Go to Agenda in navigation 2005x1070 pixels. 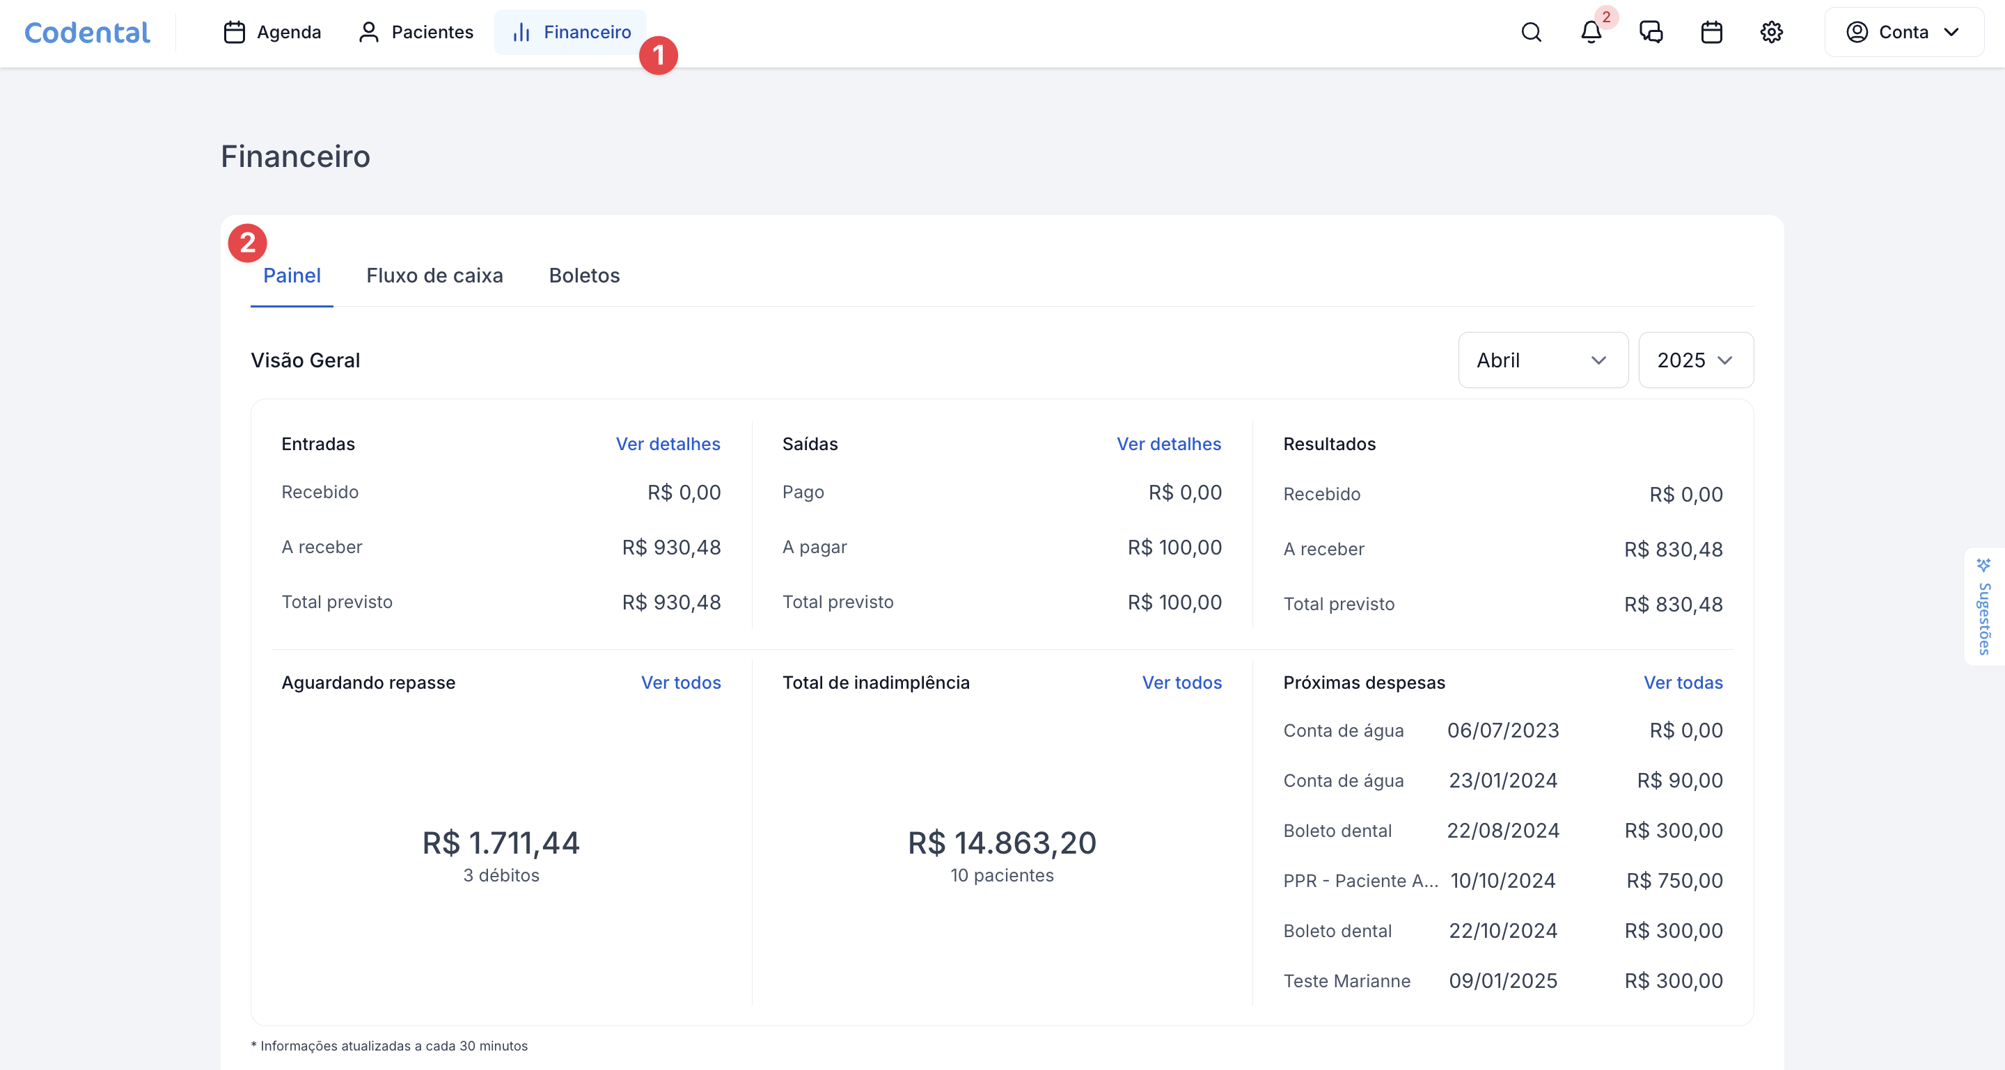point(272,32)
